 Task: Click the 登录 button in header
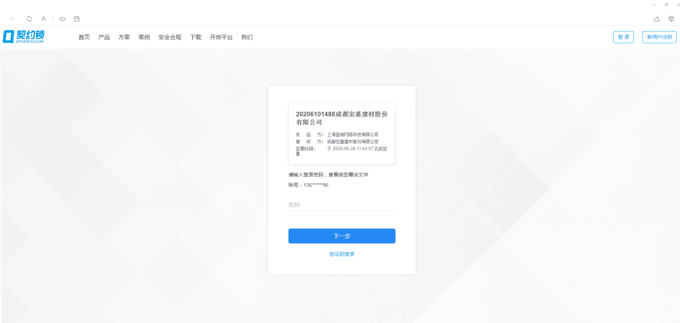[623, 37]
